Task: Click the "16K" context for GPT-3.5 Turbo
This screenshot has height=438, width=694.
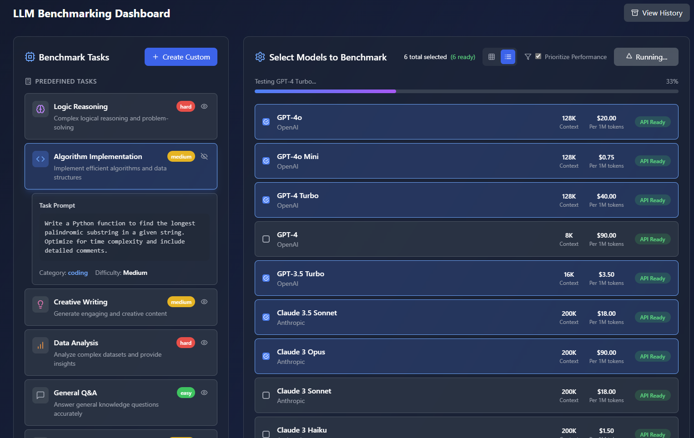Action: tap(569, 274)
